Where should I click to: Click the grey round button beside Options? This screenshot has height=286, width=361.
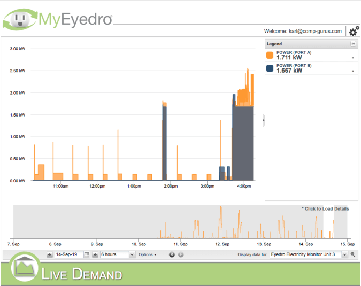coord(181,254)
